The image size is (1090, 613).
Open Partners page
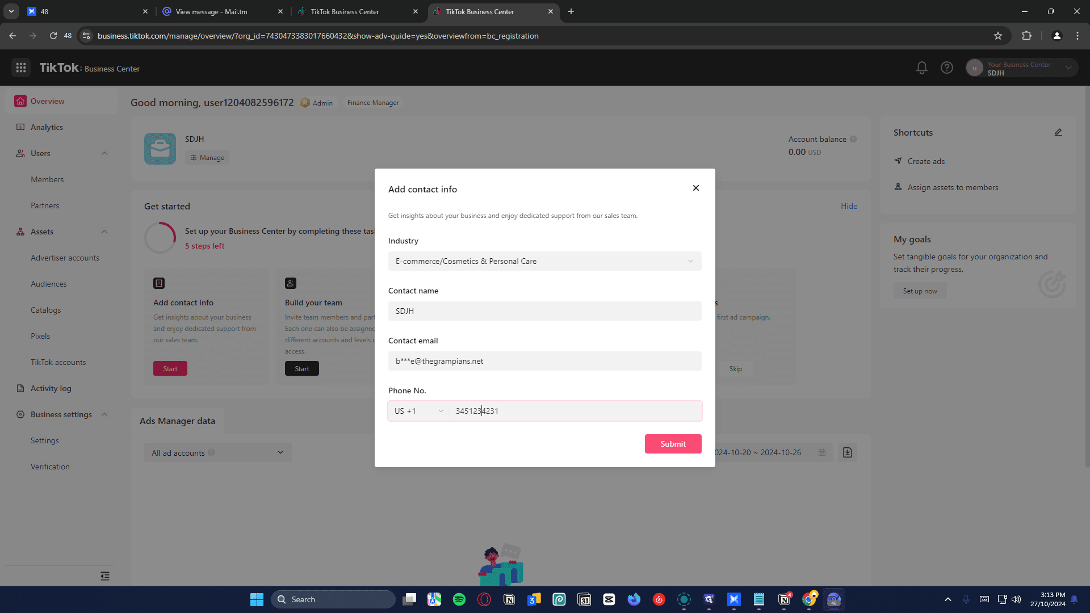tap(45, 205)
